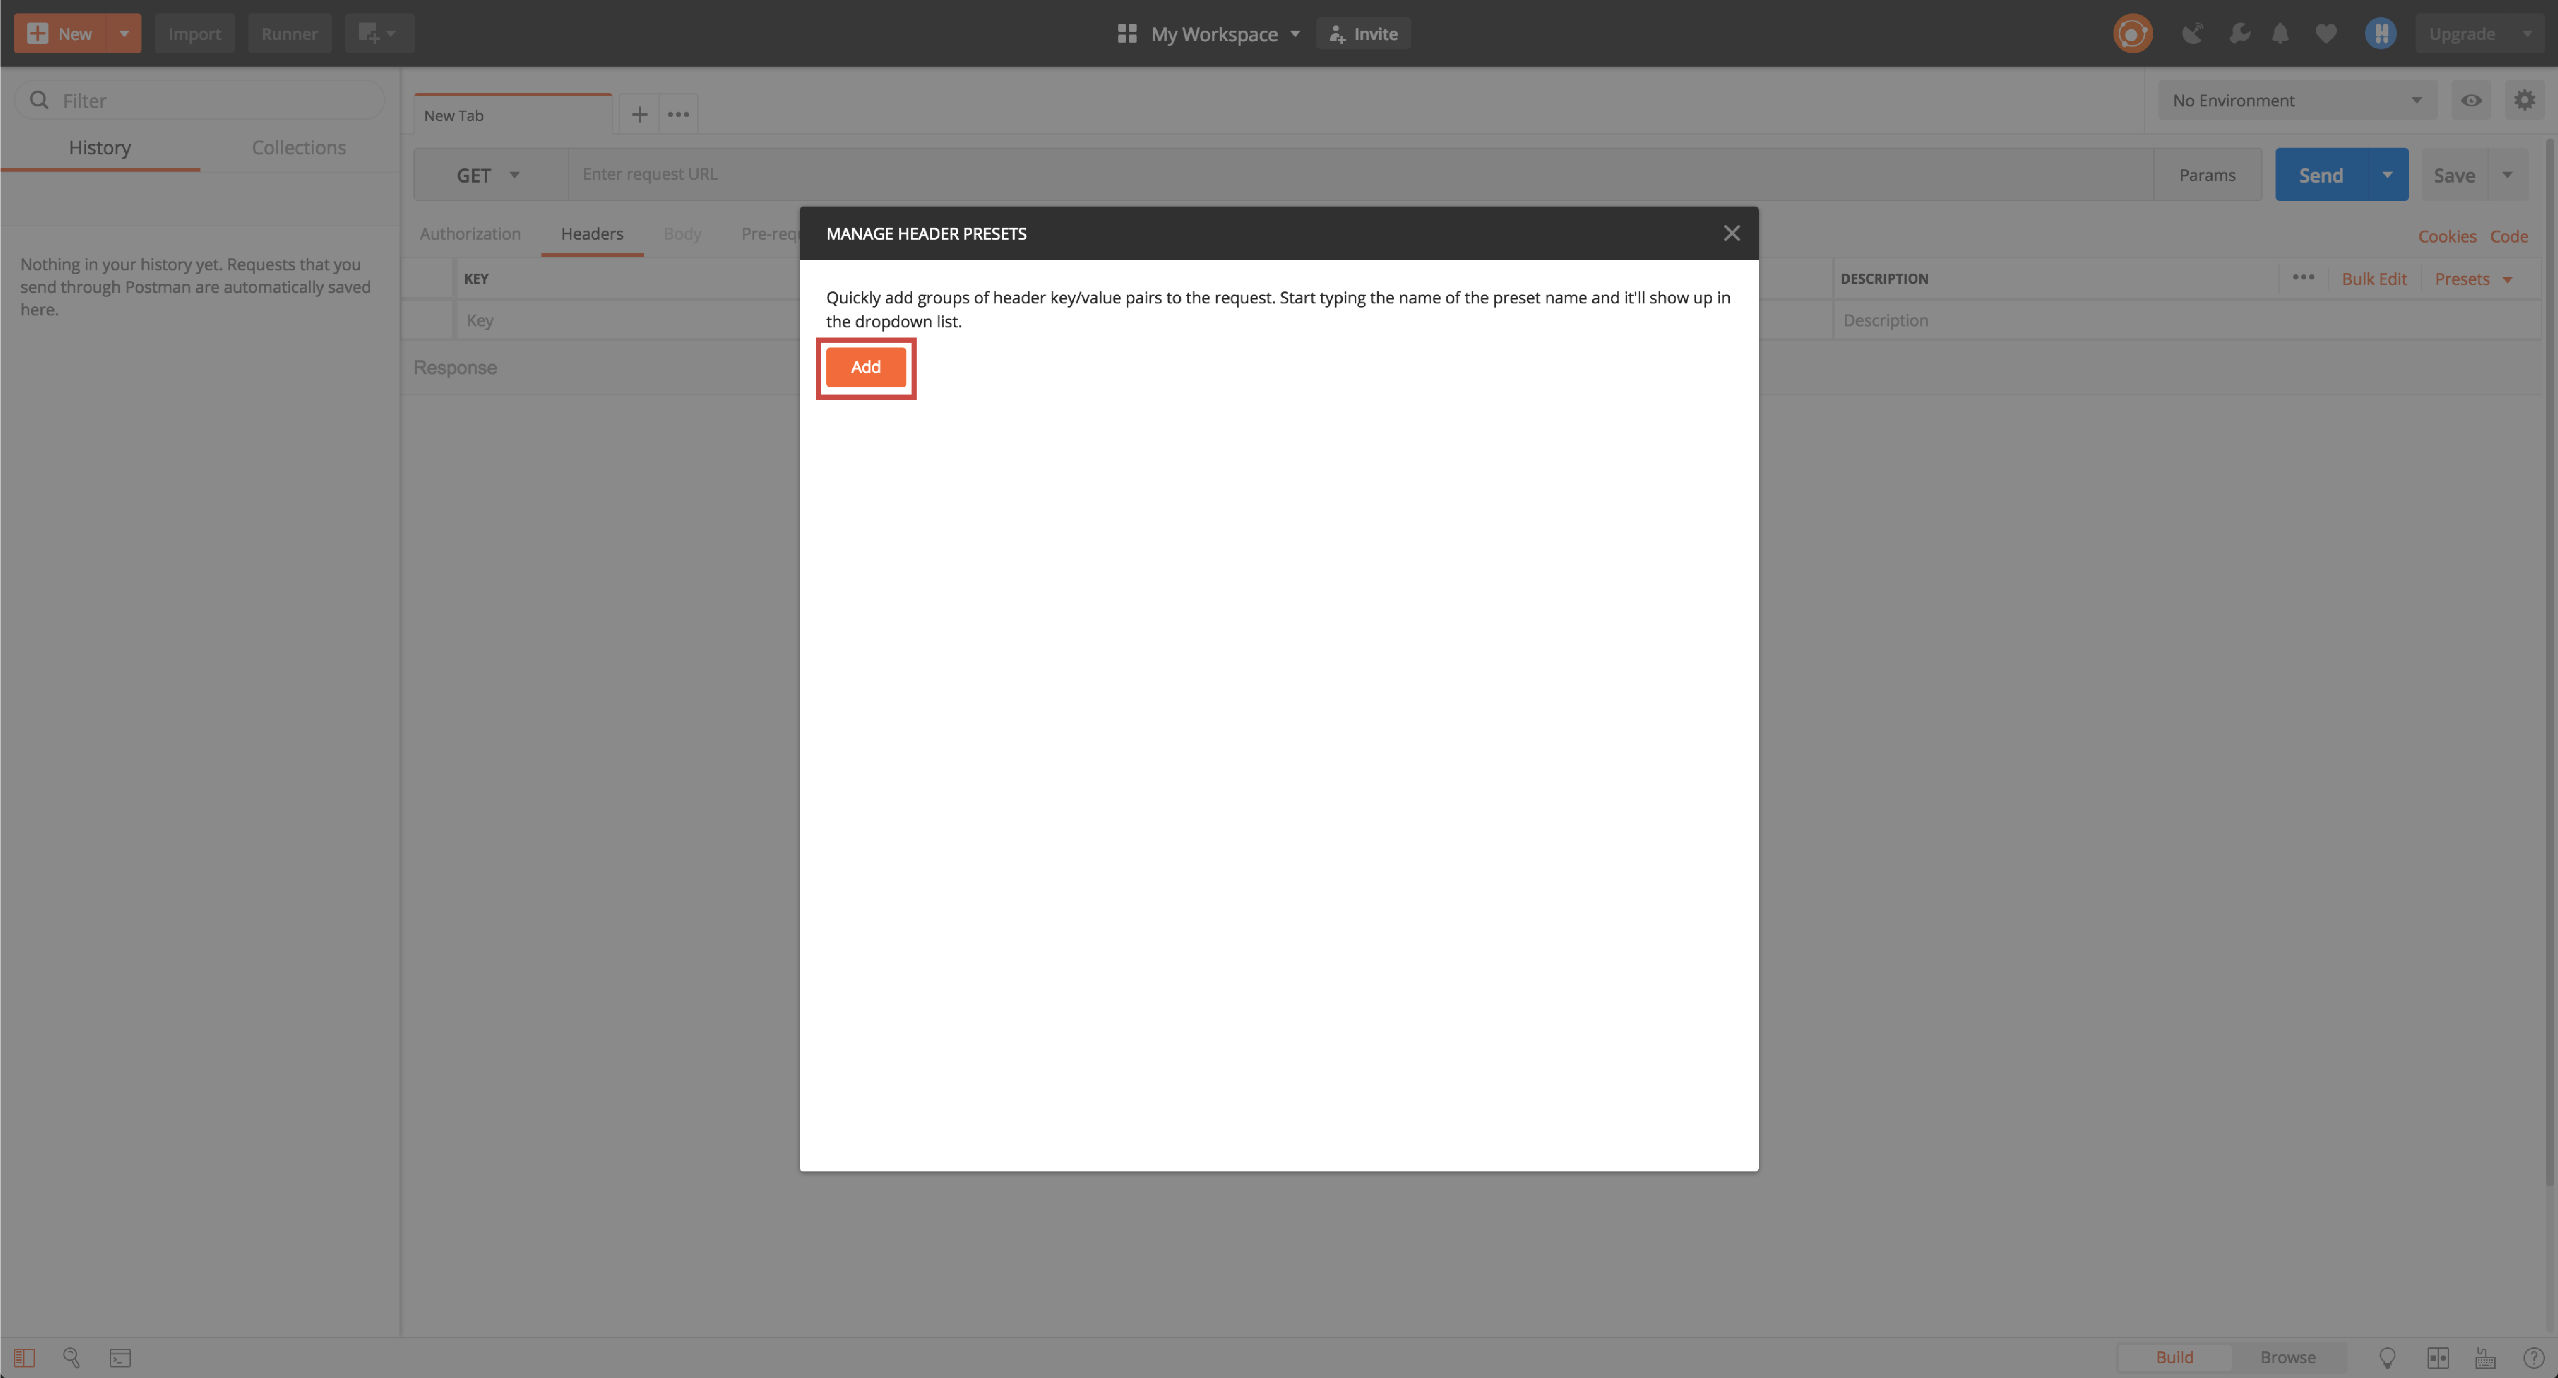Toggle environment quick look eye icon

2471,100
